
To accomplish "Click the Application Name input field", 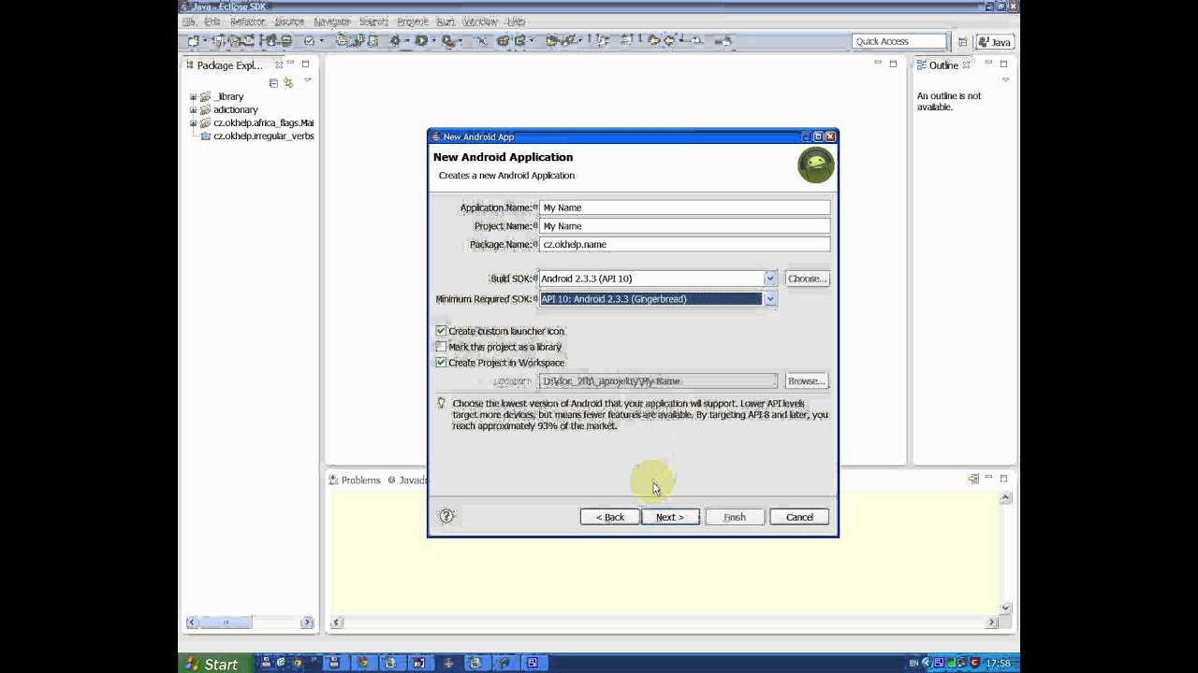I will pyautogui.click(x=685, y=208).
